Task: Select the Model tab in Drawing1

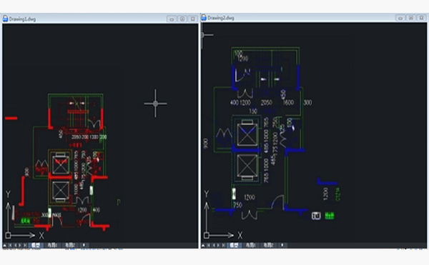Action: click(36, 245)
